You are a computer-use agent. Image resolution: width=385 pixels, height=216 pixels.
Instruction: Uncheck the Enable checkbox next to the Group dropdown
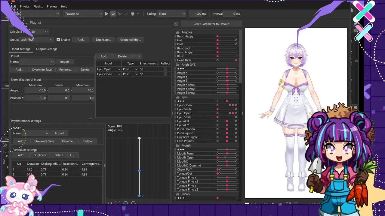coord(58,39)
